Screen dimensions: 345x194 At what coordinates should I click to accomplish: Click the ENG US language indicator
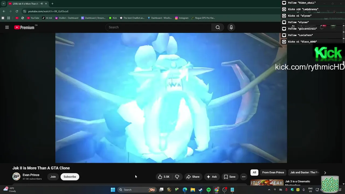pyautogui.click(x=310, y=190)
